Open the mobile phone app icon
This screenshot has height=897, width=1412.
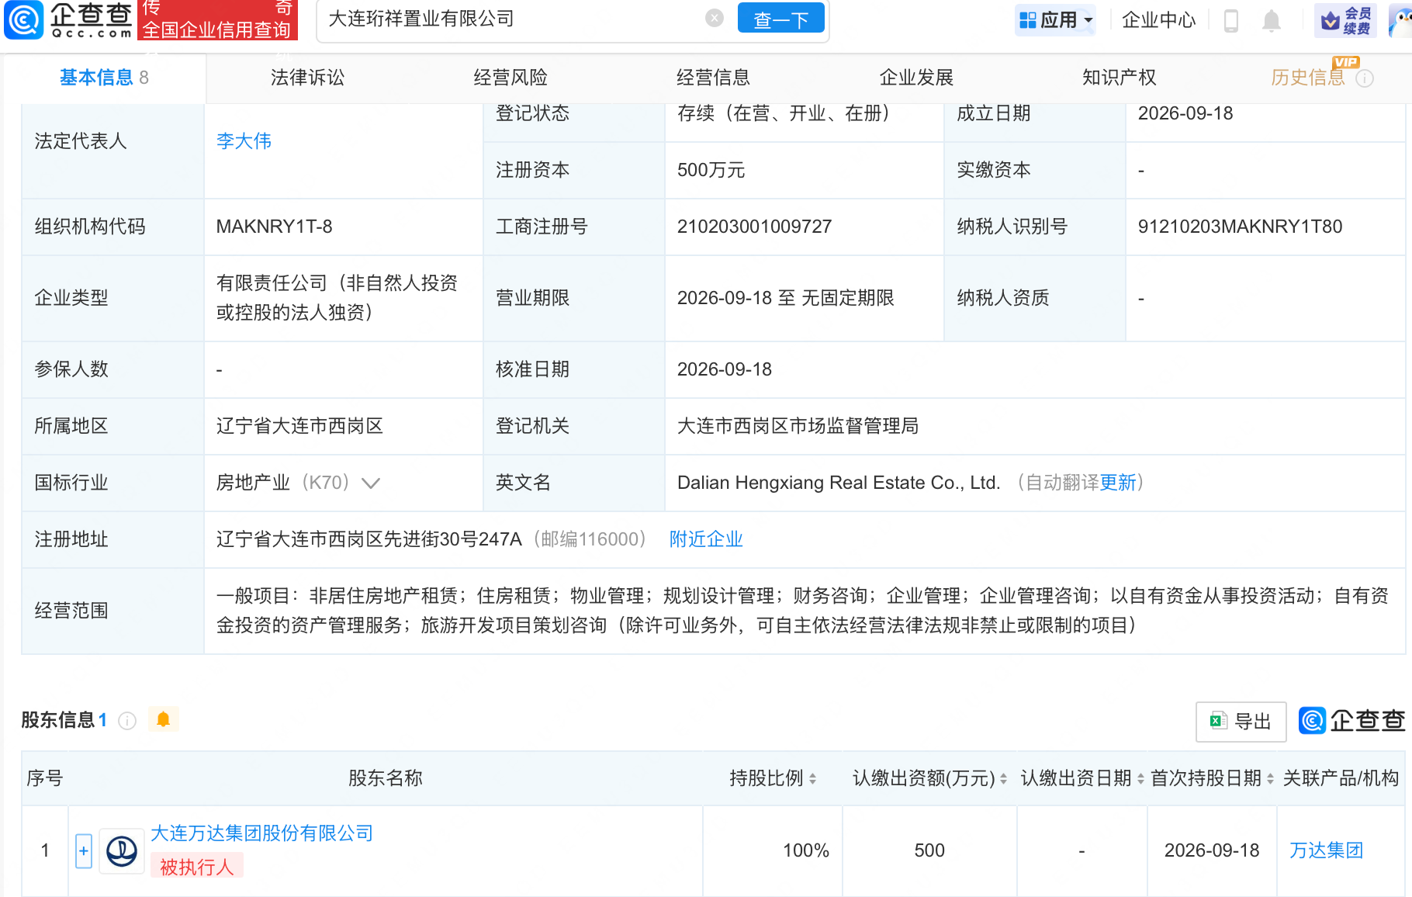1230,20
